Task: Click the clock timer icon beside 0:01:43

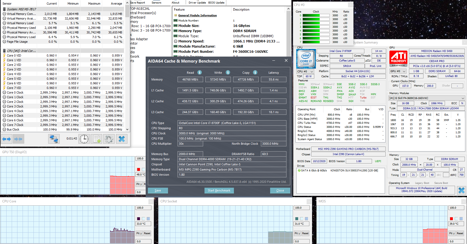Action: (x=84, y=139)
